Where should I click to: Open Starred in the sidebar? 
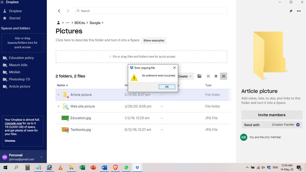(15, 18)
